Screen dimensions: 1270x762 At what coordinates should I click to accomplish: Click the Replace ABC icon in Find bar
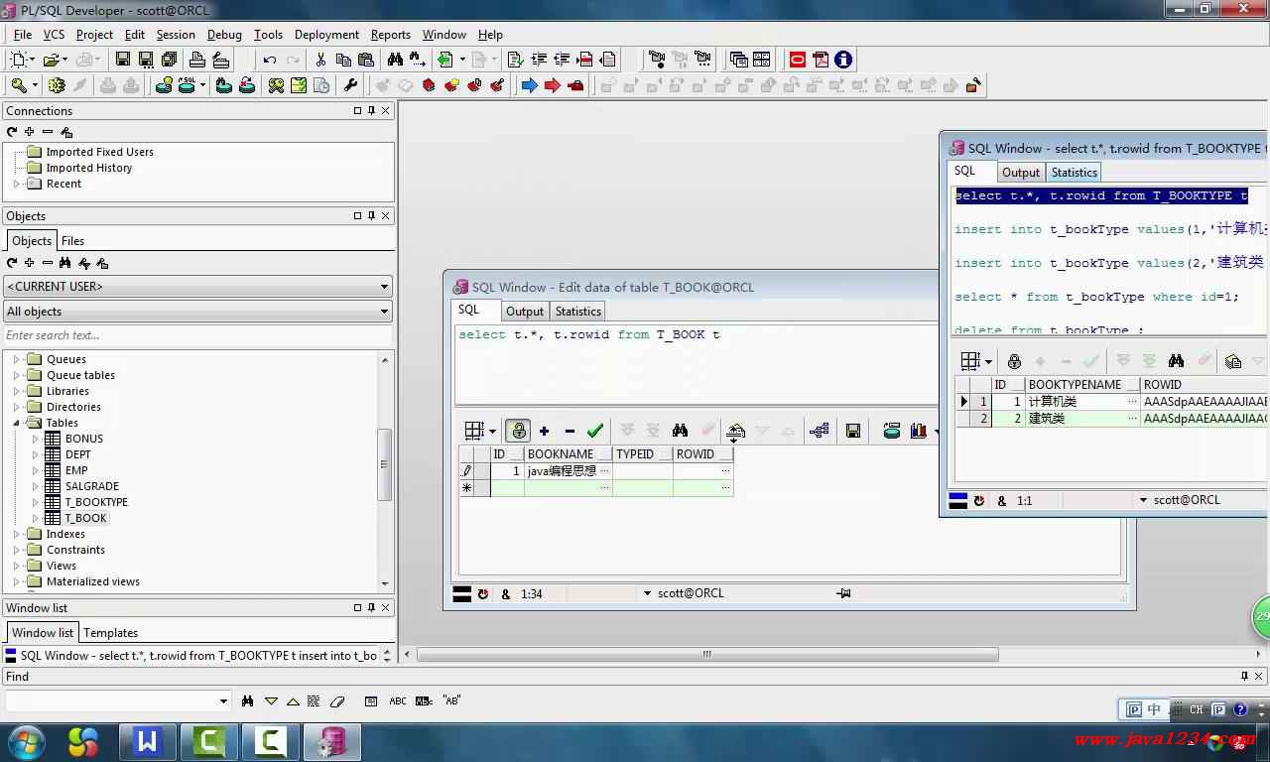[x=398, y=700]
